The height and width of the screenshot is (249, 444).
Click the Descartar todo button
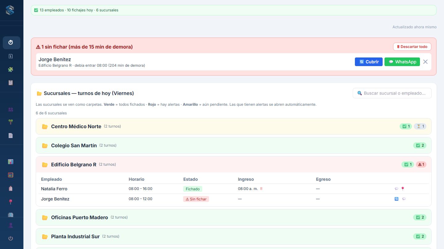[412, 47]
